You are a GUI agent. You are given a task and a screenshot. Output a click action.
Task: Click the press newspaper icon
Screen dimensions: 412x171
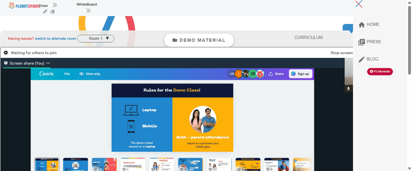362,42
